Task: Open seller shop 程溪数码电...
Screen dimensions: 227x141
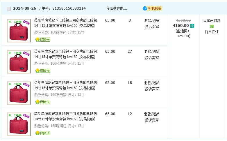Action: 117,8
